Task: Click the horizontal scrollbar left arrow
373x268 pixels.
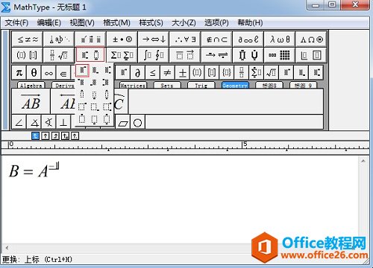Action: pyautogui.click(x=7, y=248)
